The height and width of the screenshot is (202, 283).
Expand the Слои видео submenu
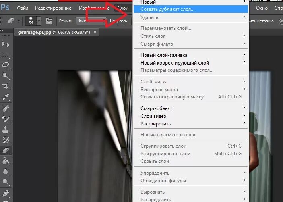[x=191, y=116]
